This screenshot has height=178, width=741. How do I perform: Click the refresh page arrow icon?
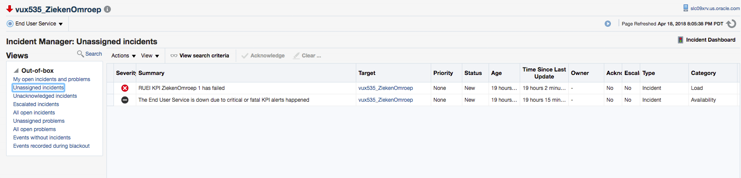pyautogui.click(x=731, y=24)
